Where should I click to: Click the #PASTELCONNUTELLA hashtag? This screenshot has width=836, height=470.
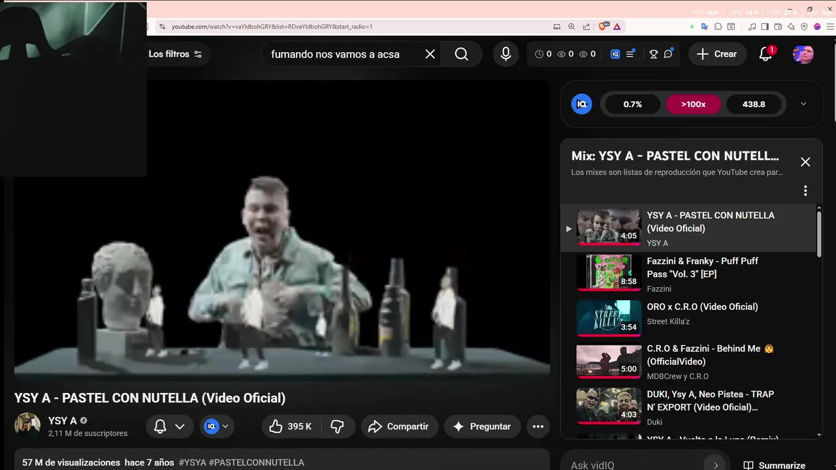(257, 462)
